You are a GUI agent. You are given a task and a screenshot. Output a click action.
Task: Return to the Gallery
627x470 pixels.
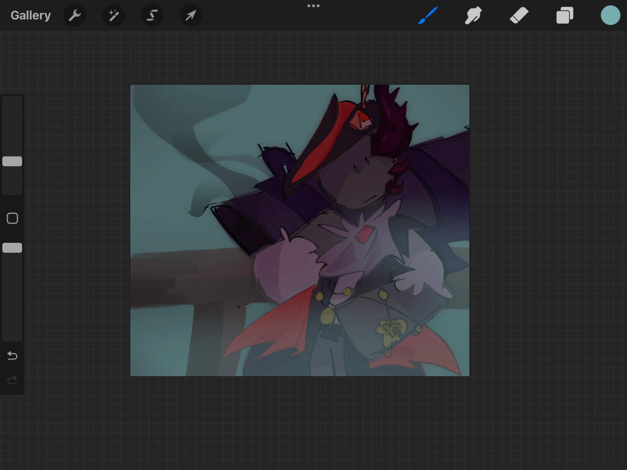click(30, 15)
